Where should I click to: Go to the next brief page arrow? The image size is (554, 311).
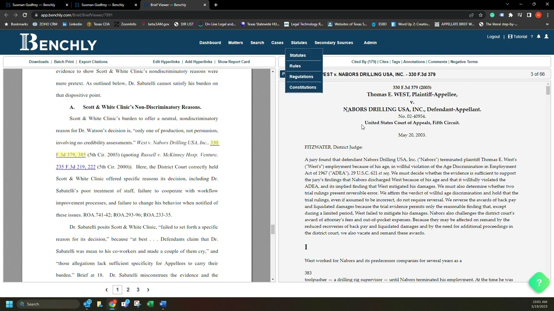(x=148, y=290)
